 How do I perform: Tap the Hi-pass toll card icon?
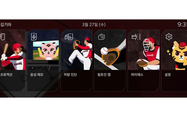(136, 37)
